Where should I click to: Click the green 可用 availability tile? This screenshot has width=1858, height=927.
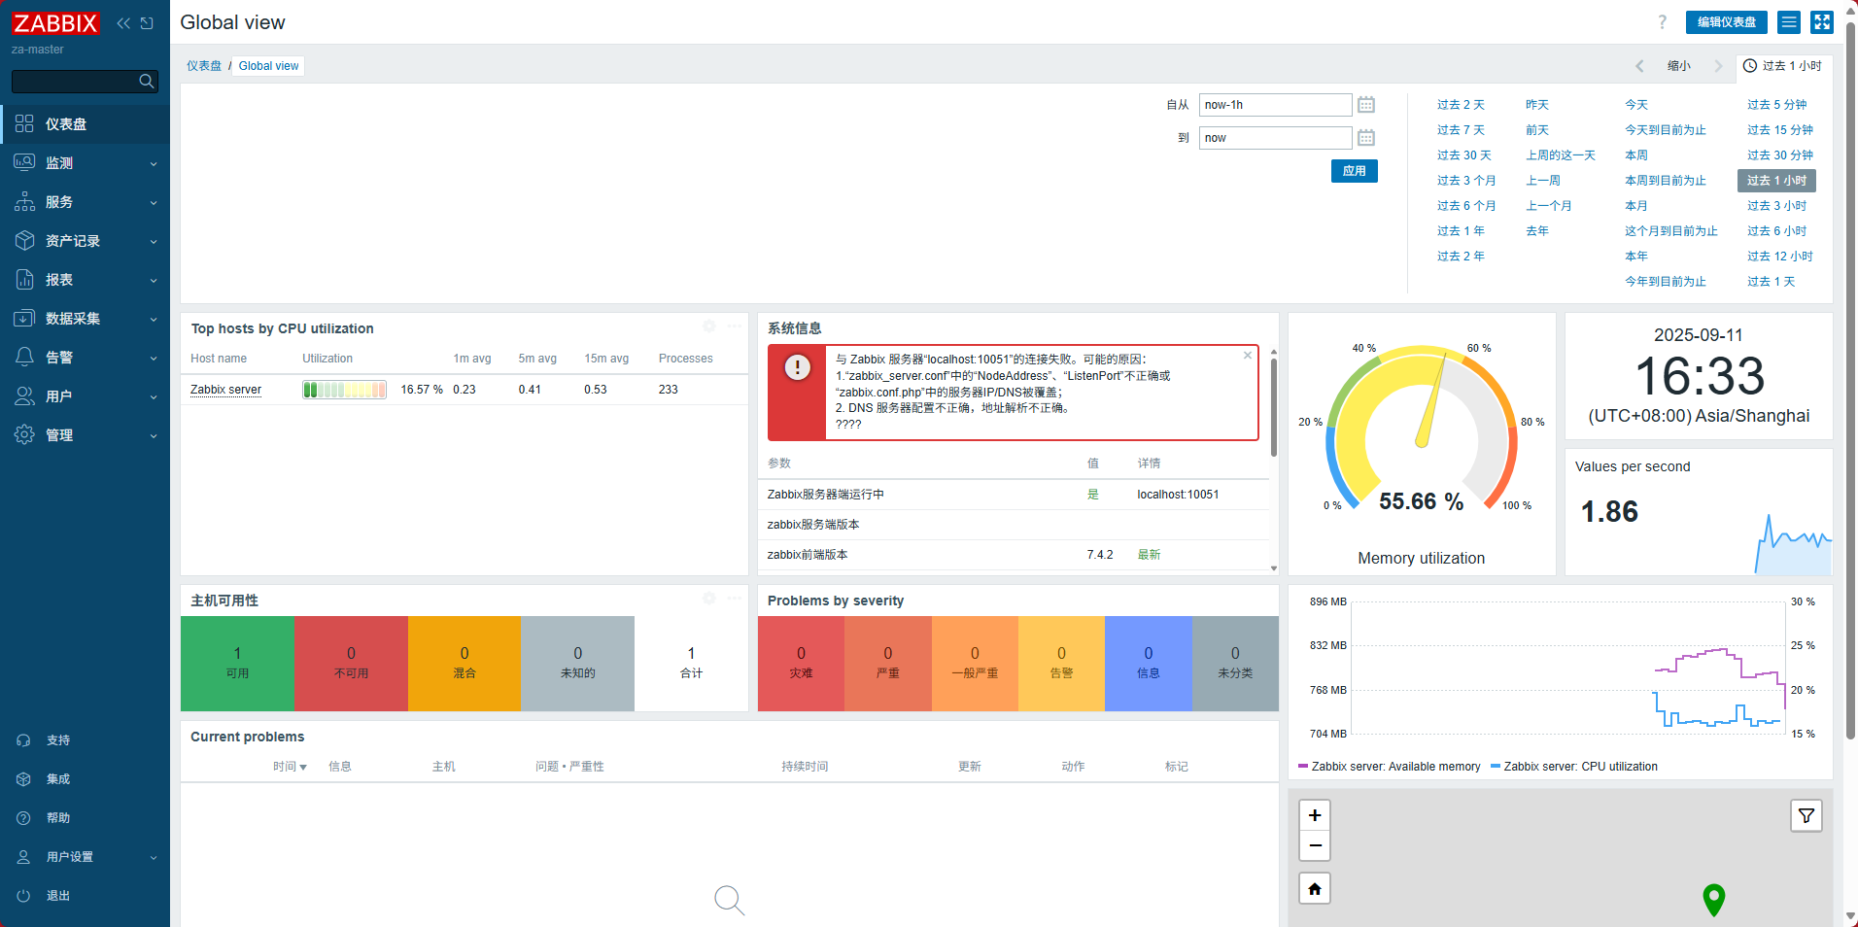point(237,664)
